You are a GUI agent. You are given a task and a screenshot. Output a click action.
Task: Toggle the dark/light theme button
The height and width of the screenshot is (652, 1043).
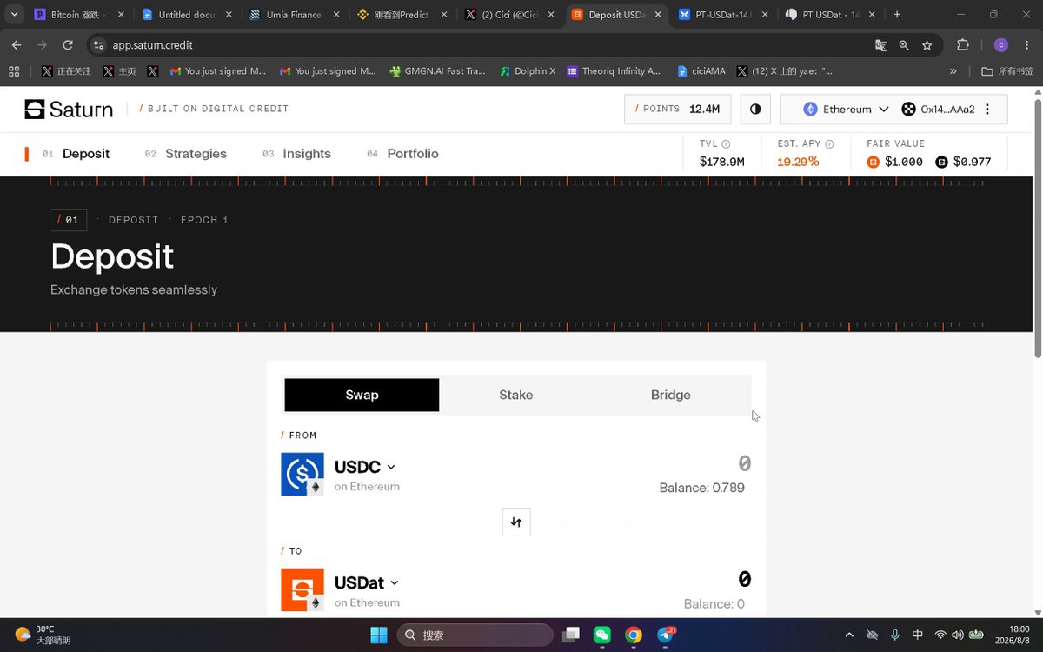755,109
